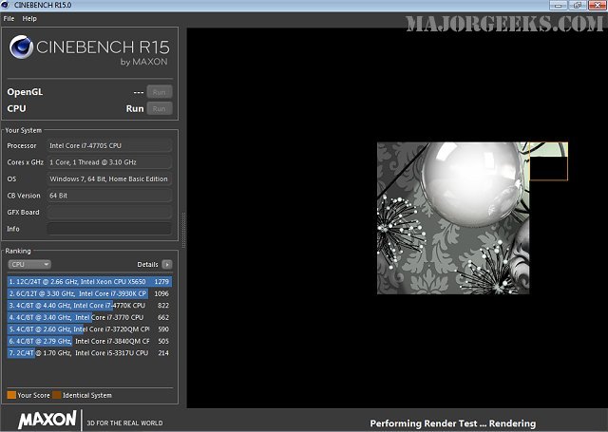This screenshot has width=608, height=432.
Task: Select ranking row 5 Core i7-3720QM
Action: pyautogui.click(x=89, y=329)
